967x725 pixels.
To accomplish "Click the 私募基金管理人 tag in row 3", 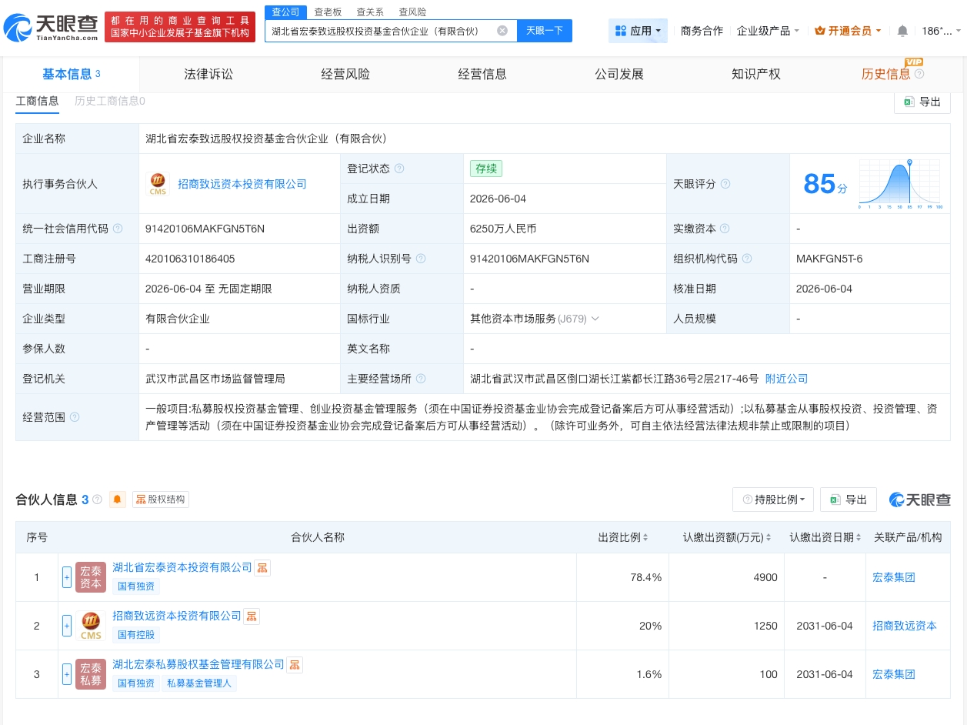I will click(x=198, y=683).
